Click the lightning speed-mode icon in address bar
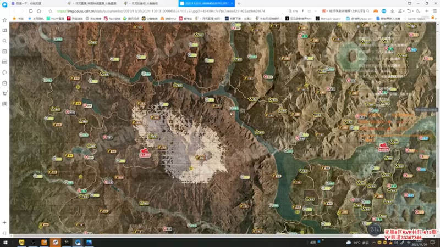The width and height of the screenshot is (440, 247). (x=302, y=11)
